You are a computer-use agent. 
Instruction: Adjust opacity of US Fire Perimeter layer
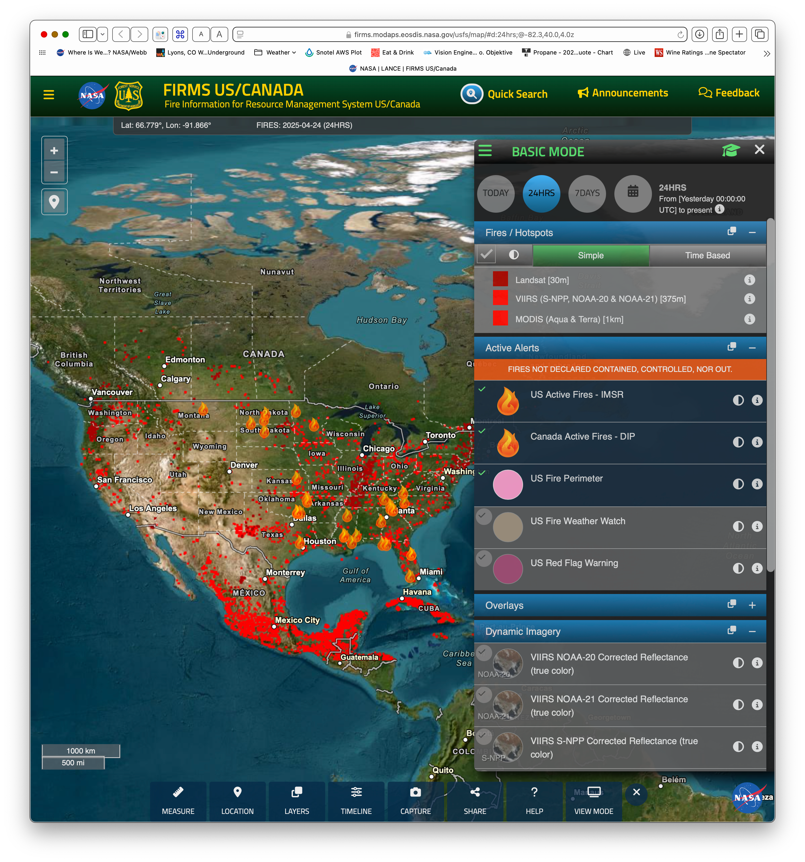(x=738, y=484)
